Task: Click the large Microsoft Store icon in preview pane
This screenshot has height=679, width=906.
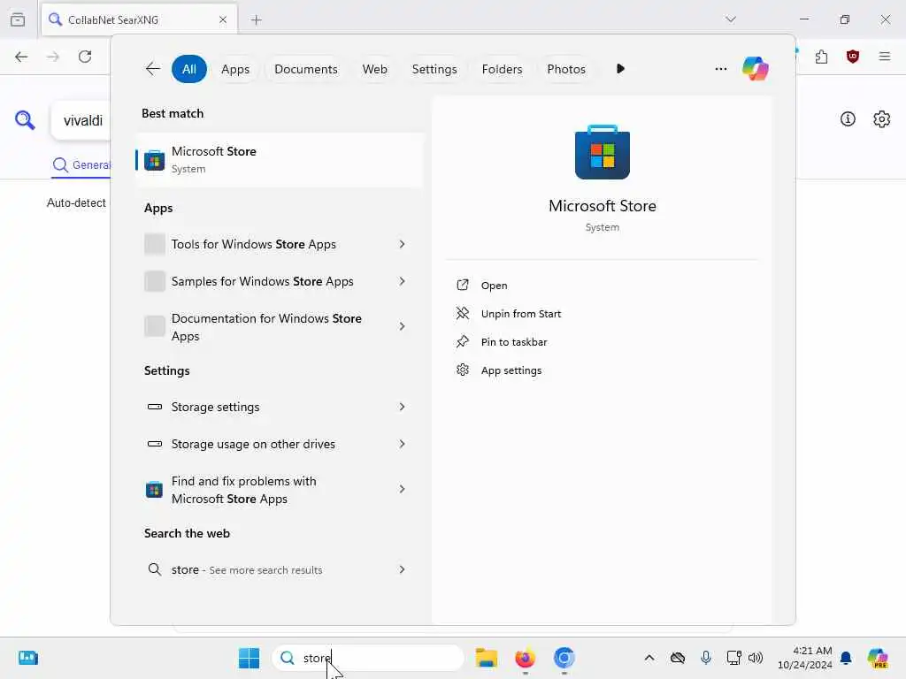Action: 602,152
